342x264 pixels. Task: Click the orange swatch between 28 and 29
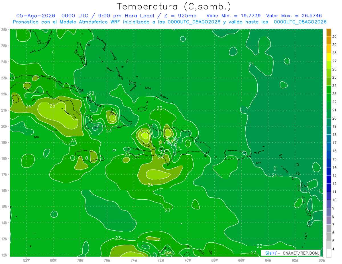329,49
